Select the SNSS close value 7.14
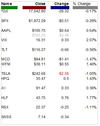Screen dimensions: 100x126 point(42,117)
